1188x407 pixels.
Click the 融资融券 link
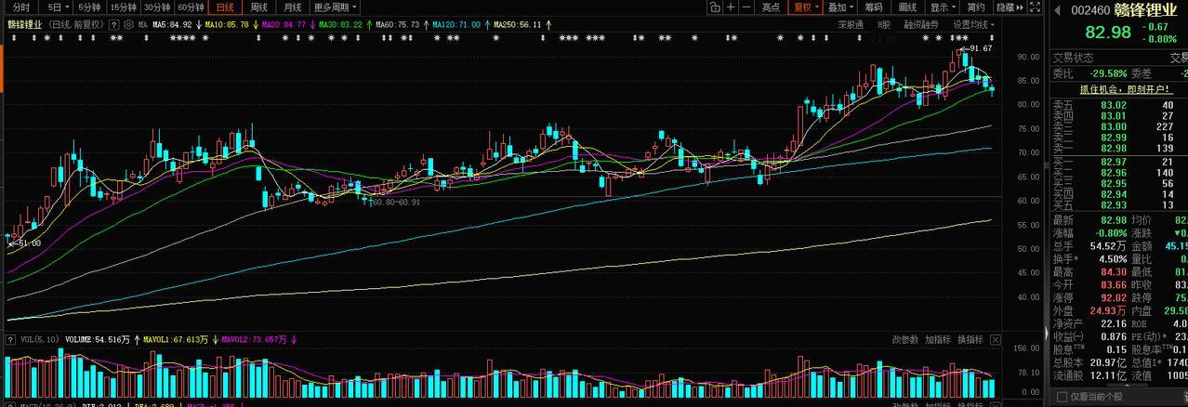coord(921,24)
